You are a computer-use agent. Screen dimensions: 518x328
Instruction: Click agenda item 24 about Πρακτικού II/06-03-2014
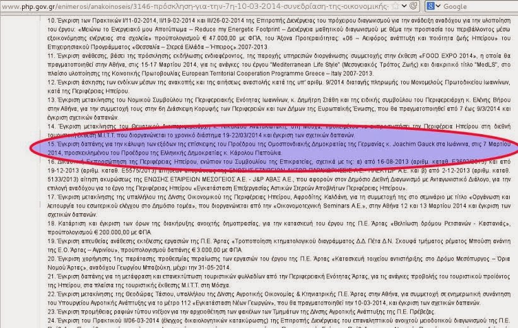click(279, 322)
